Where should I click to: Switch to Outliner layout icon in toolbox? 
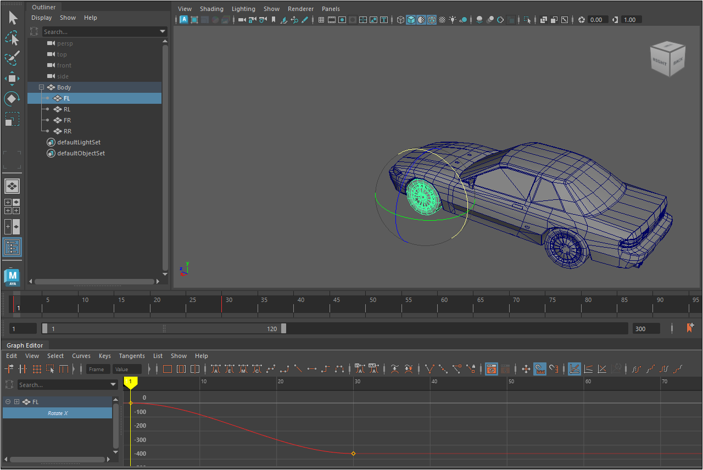[12, 247]
